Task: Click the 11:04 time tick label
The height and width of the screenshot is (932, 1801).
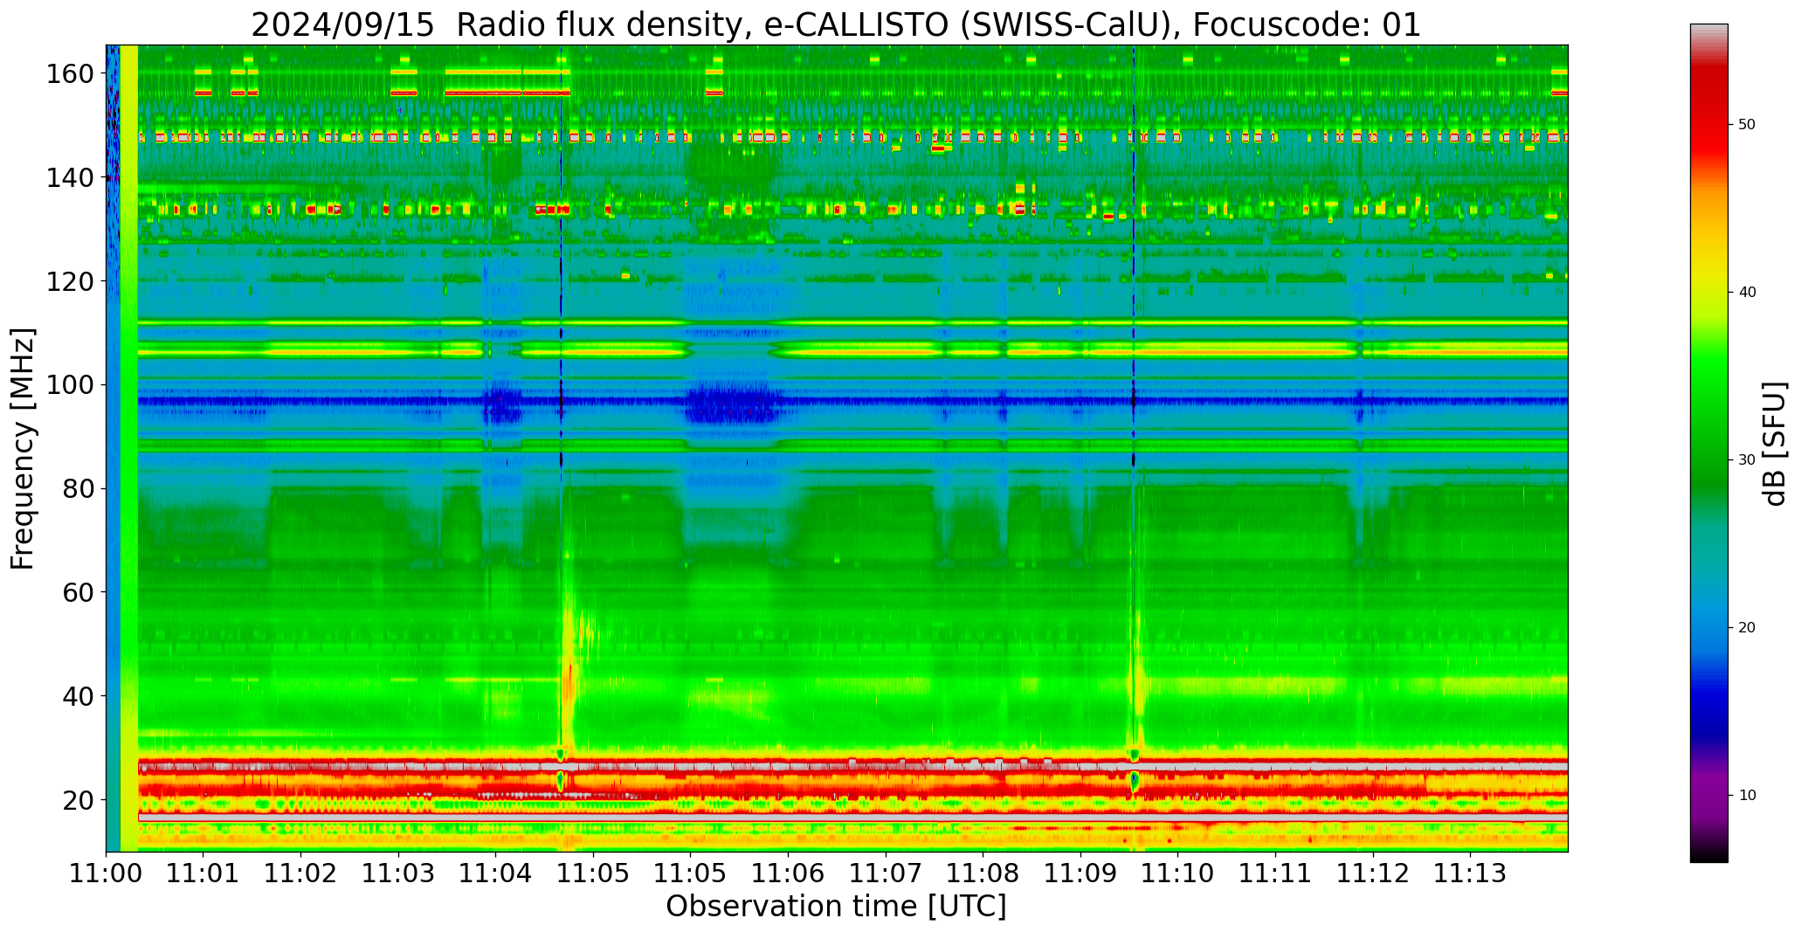Action: point(496,873)
